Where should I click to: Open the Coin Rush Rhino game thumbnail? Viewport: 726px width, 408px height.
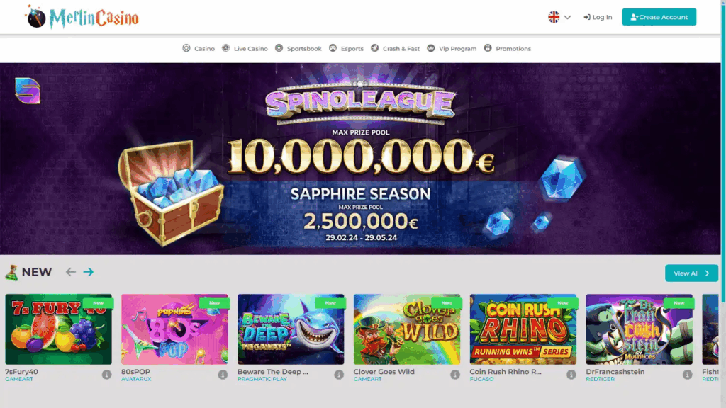click(523, 329)
